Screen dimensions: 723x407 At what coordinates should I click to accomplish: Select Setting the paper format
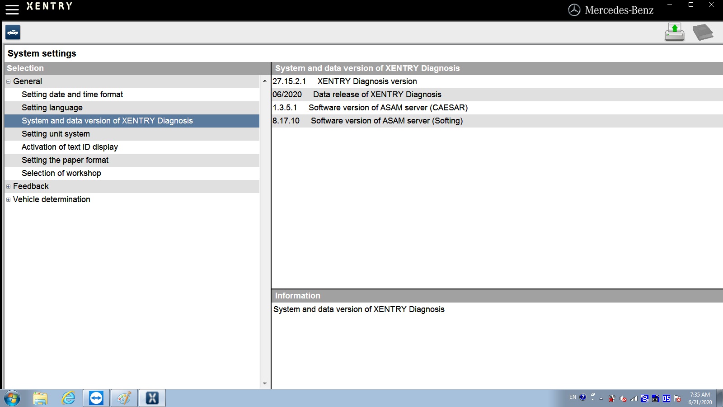click(x=132, y=160)
